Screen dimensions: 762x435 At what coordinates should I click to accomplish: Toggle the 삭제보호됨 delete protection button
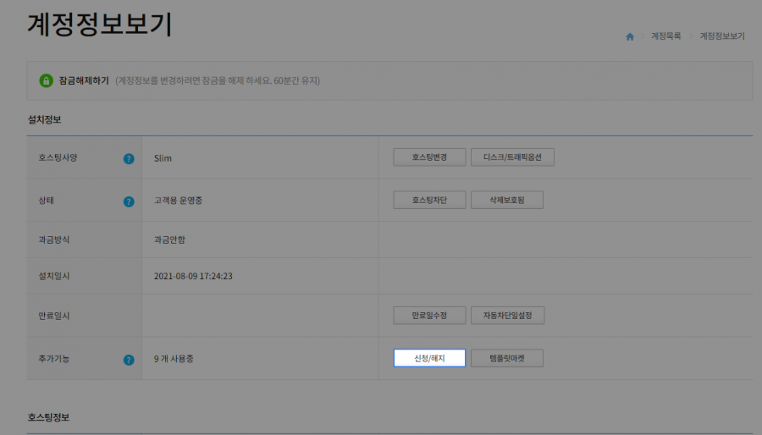(x=506, y=201)
